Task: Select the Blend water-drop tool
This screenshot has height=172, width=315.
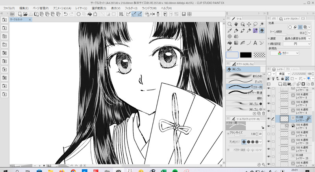Action: click(x=236, y=37)
